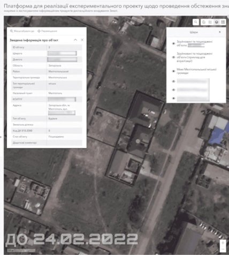
Task: Click the Код ДК 018-2000 row label
Action: pyautogui.click(x=22, y=131)
